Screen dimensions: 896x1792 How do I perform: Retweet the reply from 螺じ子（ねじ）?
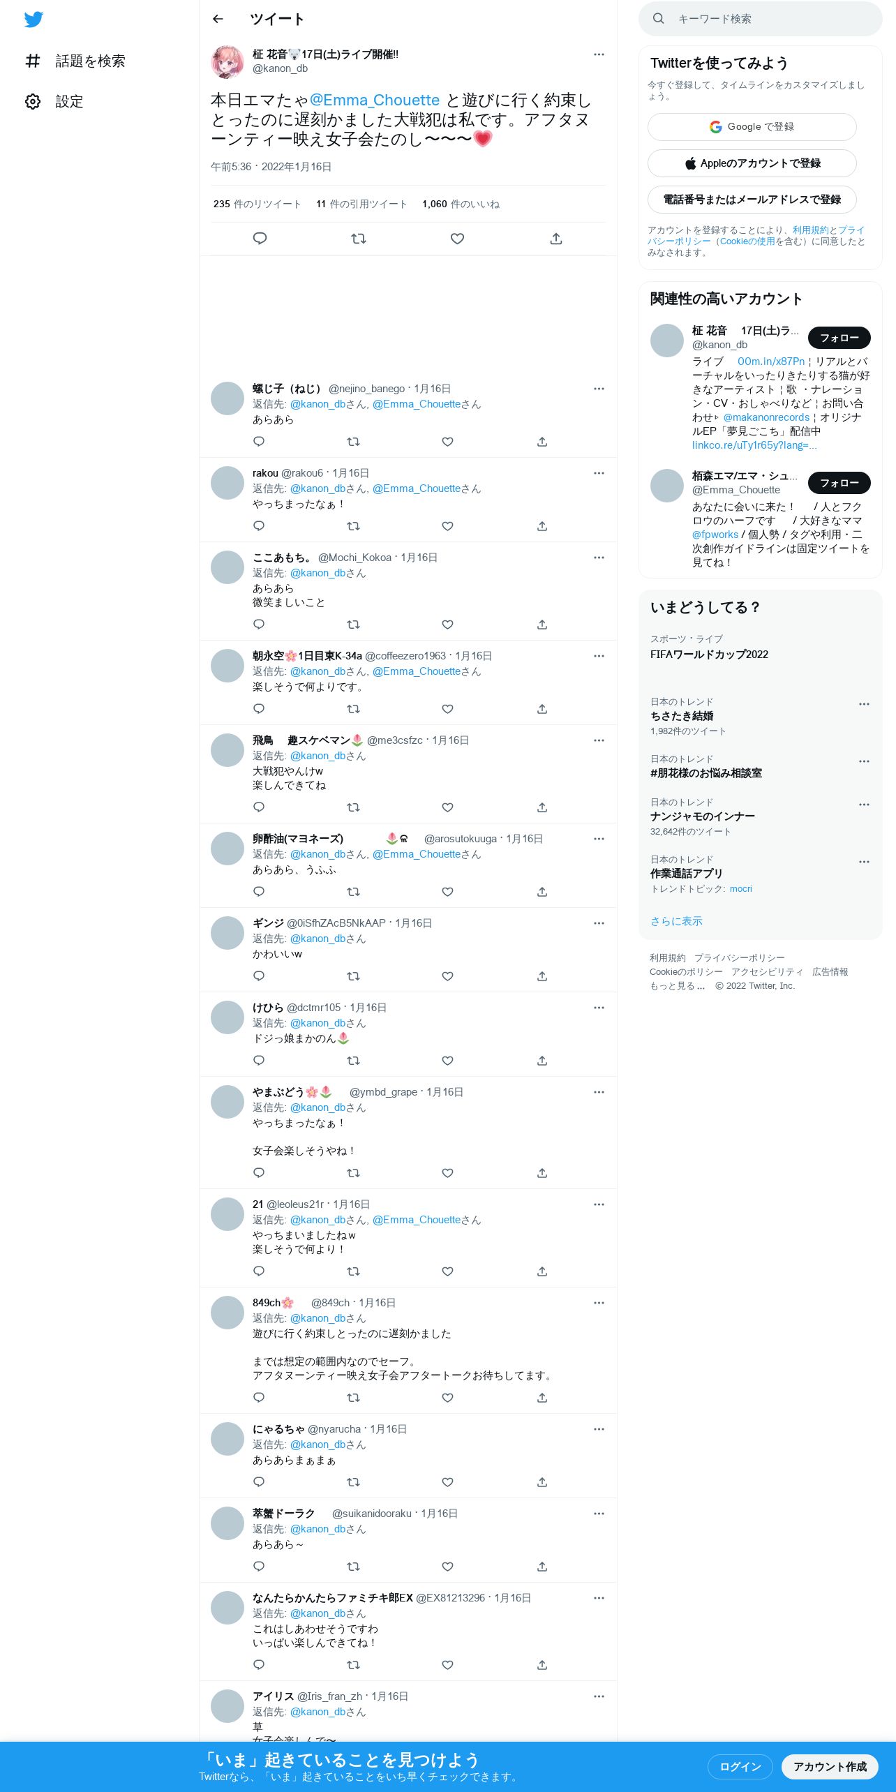(x=353, y=442)
